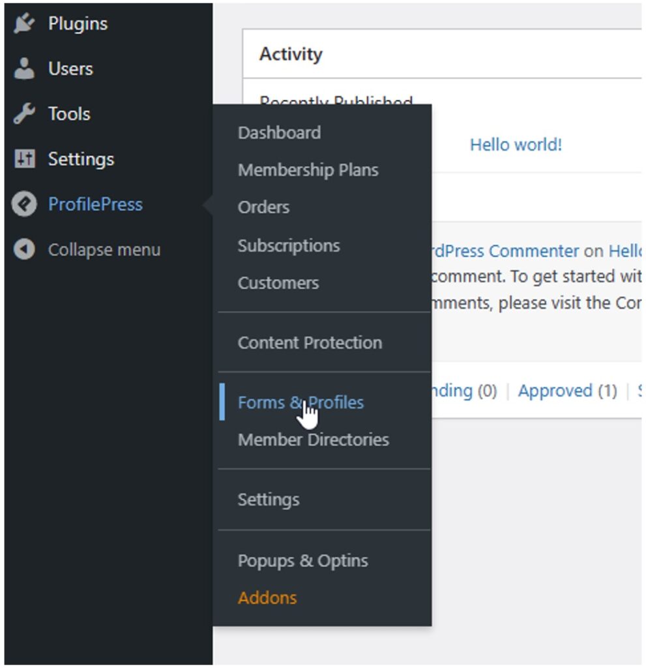Image resolution: width=646 pixels, height=668 pixels.
Task: Open the Orders submenu item
Action: click(x=263, y=207)
